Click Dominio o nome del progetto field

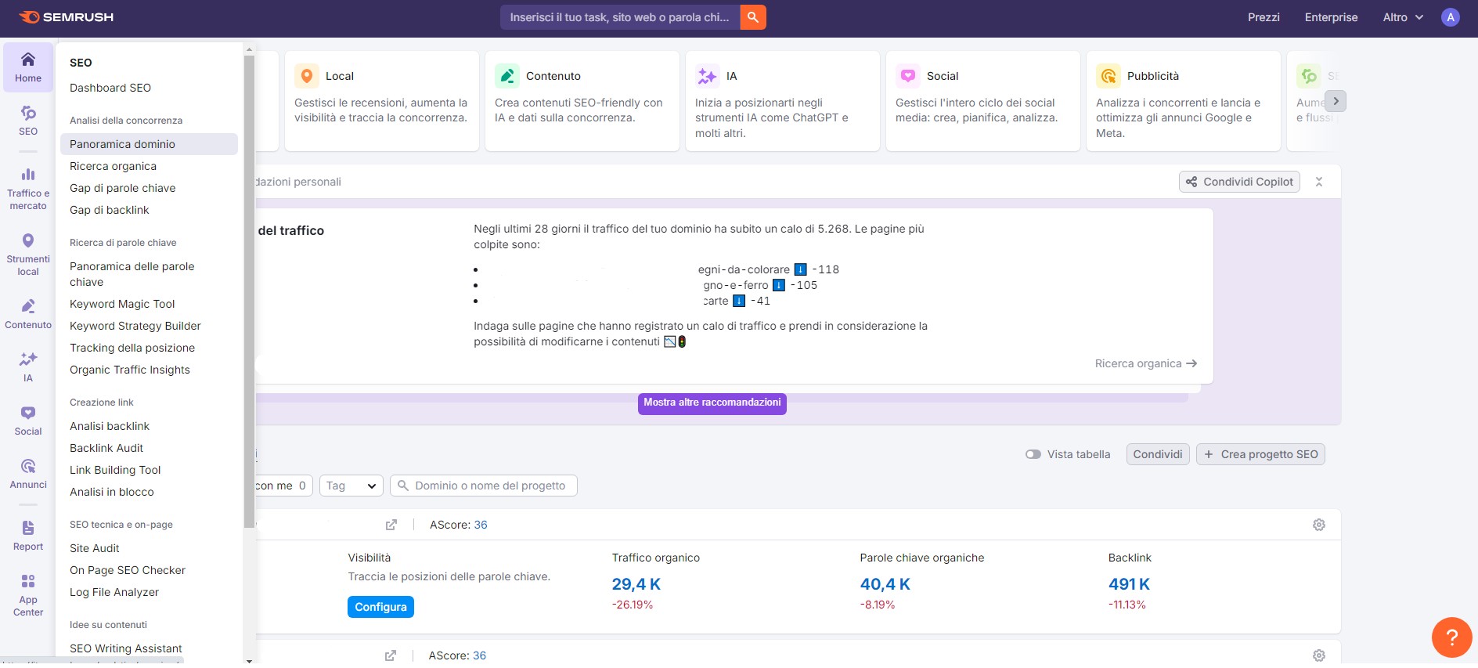tap(484, 486)
